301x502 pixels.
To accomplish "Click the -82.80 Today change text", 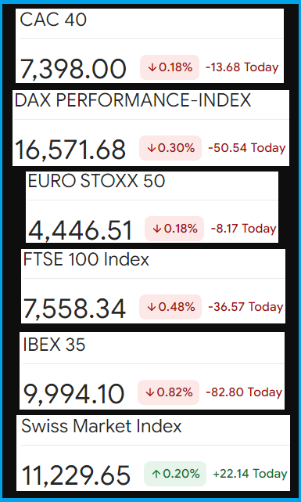I will click(x=244, y=392).
